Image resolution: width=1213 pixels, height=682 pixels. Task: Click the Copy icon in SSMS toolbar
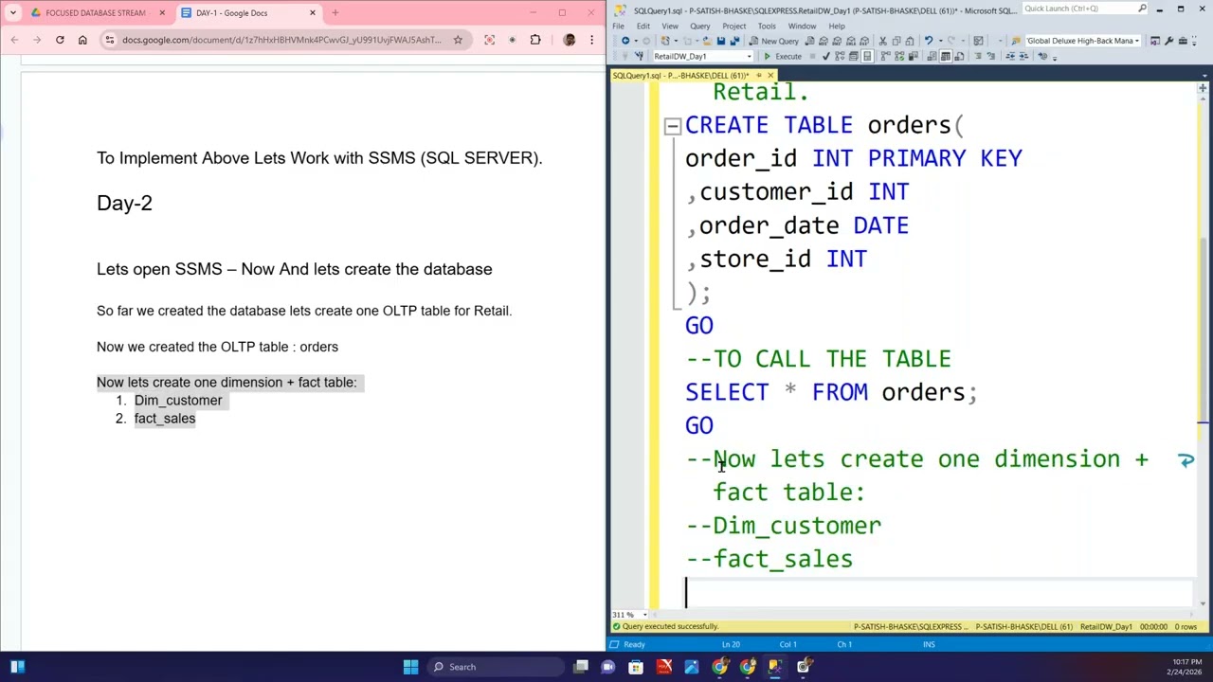pyautogui.click(x=896, y=41)
